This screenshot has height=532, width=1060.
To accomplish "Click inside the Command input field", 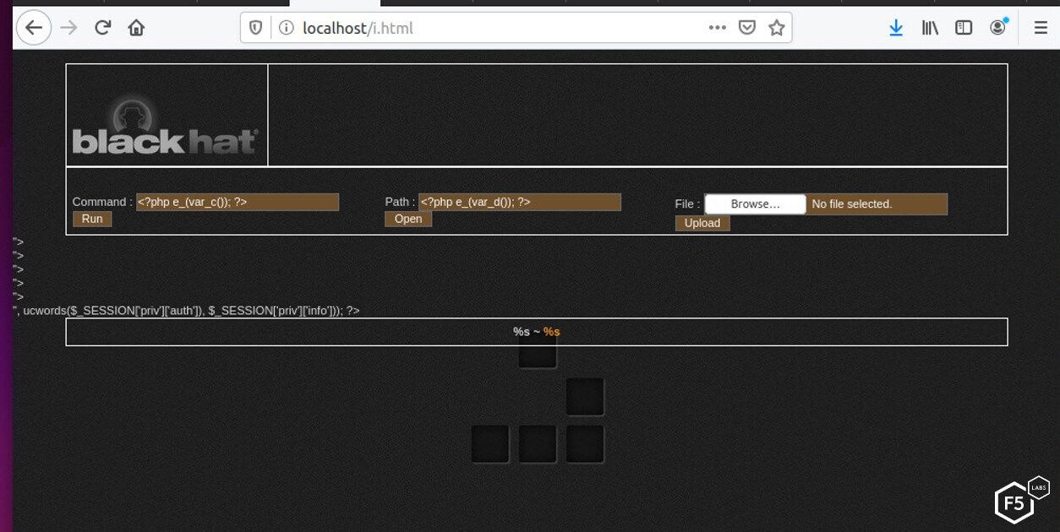I will click(238, 202).
